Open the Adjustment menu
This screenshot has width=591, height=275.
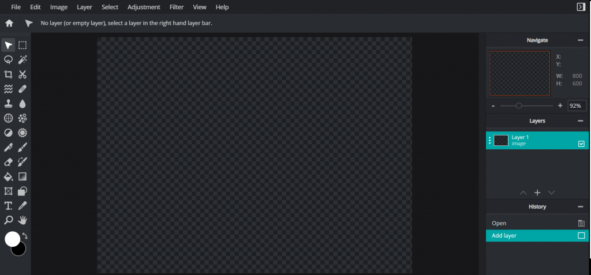144,7
